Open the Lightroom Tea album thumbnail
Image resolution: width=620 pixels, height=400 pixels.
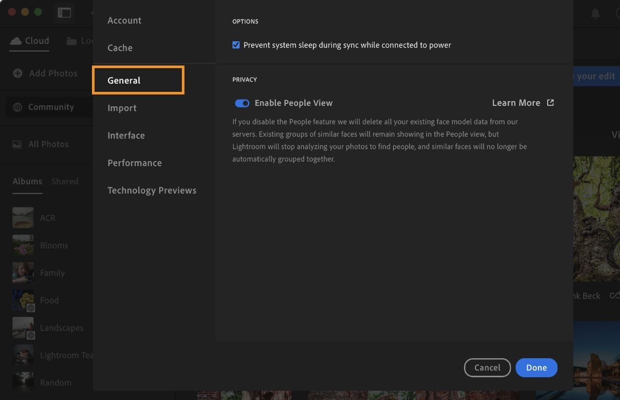click(23, 355)
